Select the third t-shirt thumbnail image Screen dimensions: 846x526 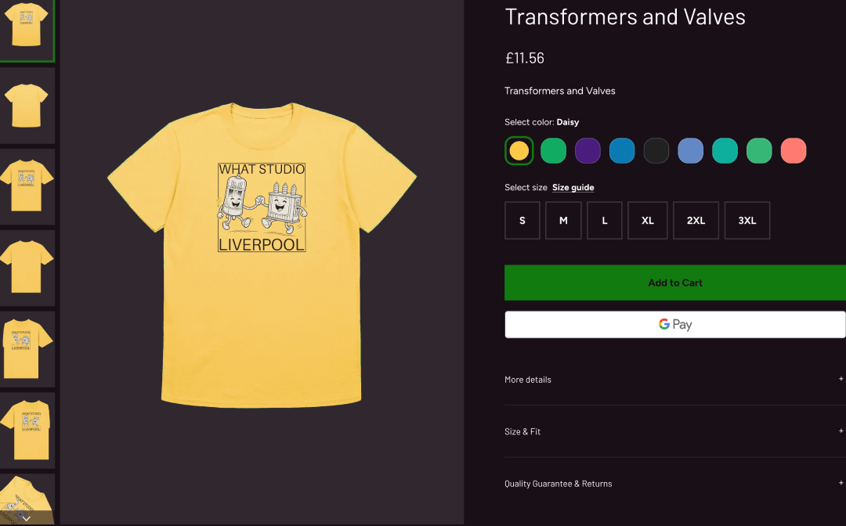(27, 186)
